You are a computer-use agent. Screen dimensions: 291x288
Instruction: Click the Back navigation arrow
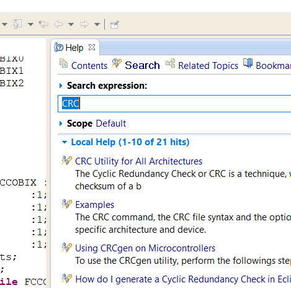click(x=58, y=24)
